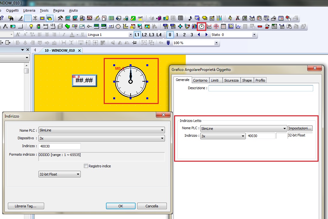Open the Aiuto menu
Screen dimensions: 328x219
coord(73,10)
